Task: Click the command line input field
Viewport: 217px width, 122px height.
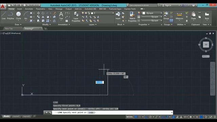Action: pyautogui.click(x=113, y=113)
